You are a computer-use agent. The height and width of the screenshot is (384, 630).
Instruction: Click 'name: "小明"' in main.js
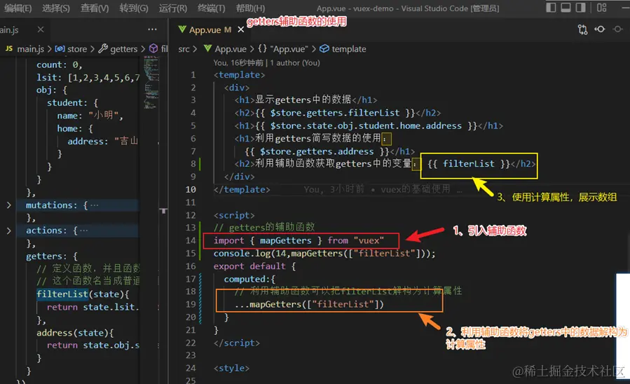(90, 116)
